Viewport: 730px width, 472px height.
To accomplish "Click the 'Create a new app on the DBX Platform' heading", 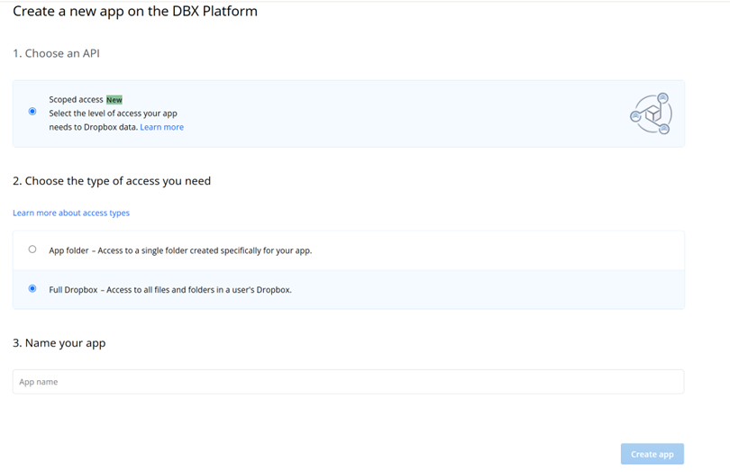I will point(135,11).
